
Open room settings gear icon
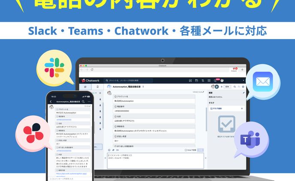pos(243,87)
